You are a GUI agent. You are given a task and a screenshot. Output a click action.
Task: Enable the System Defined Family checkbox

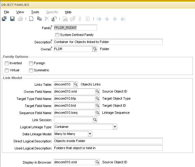point(57,35)
